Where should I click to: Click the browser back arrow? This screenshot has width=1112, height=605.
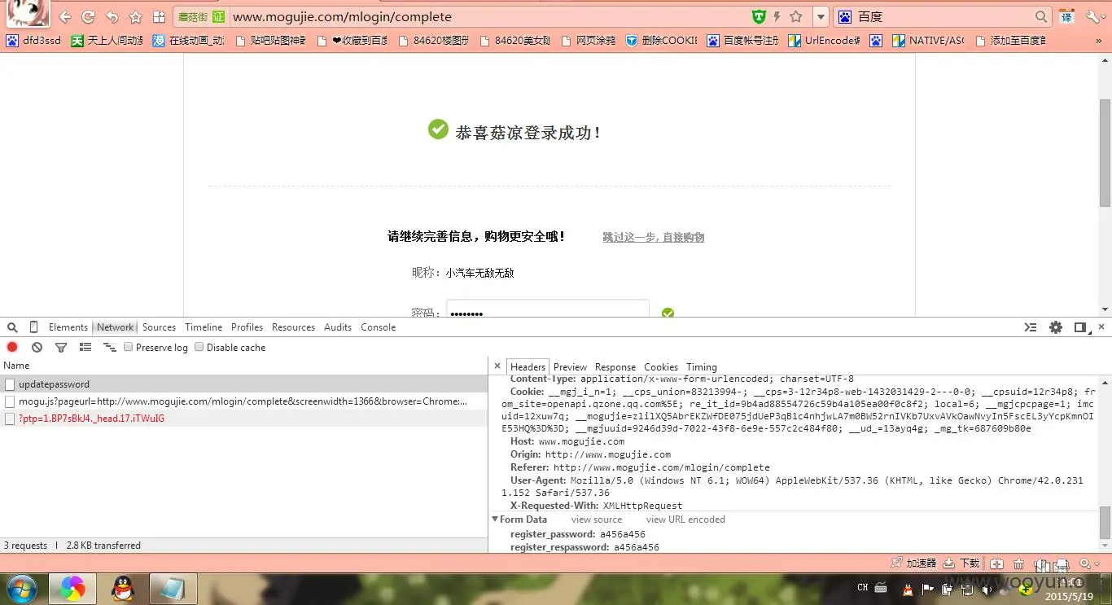coord(65,16)
